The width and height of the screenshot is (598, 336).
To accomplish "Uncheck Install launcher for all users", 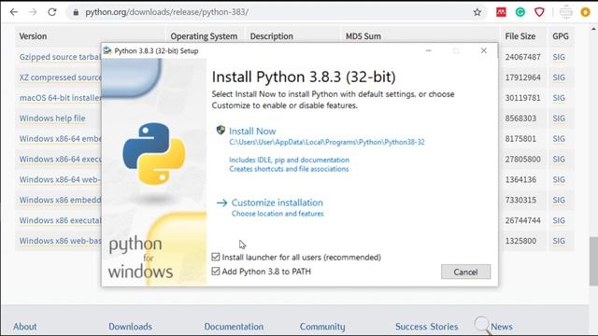I will pyautogui.click(x=216, y=257).
